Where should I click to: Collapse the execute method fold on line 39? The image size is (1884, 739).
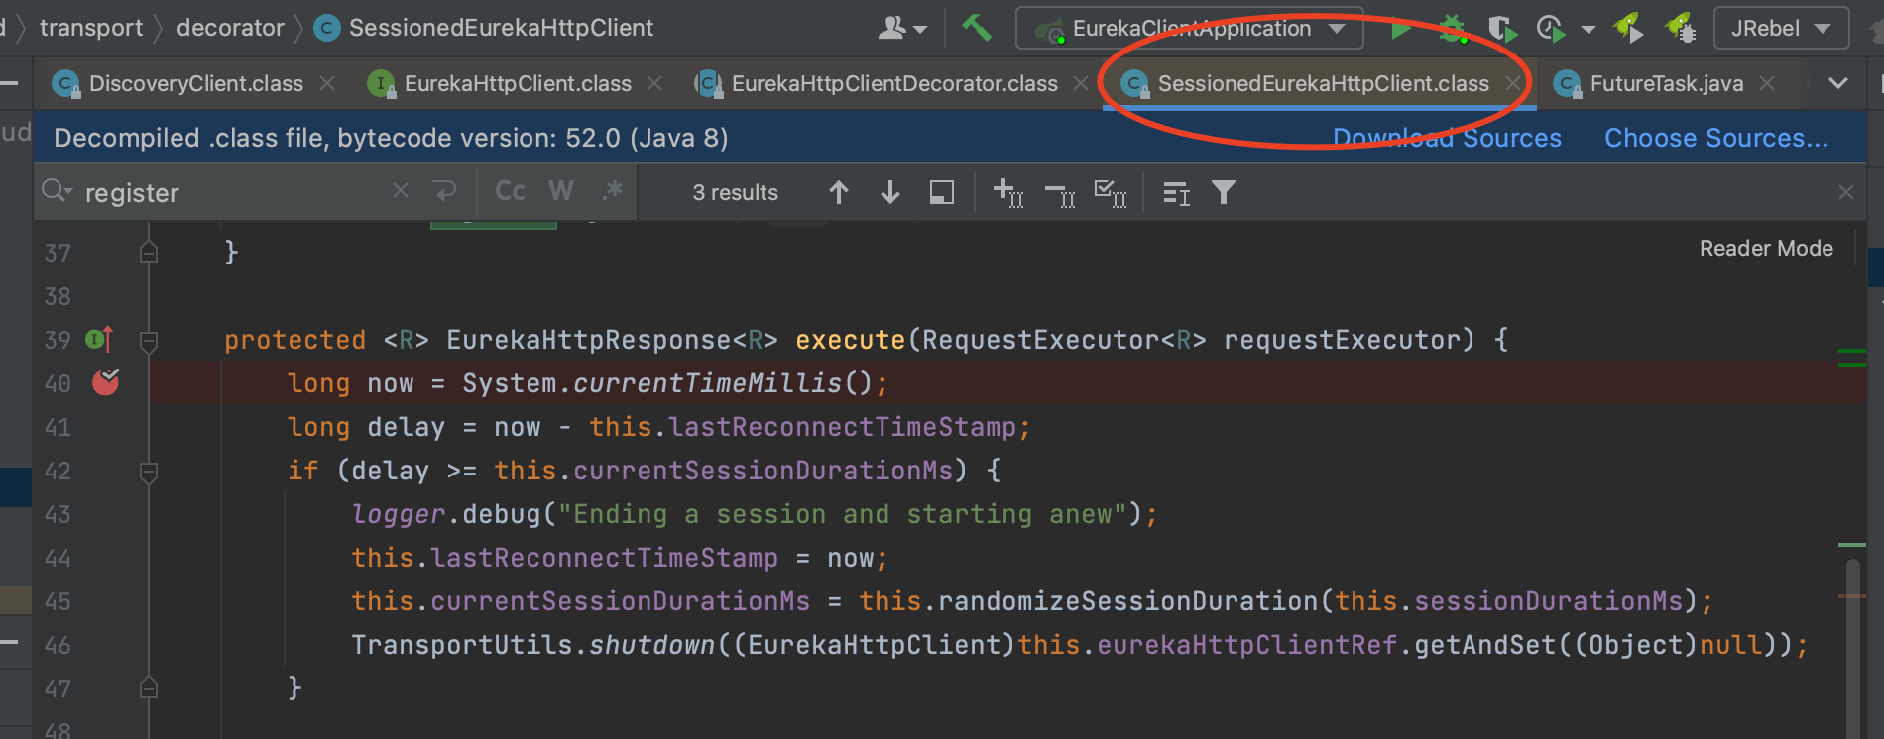pos(149,342)
